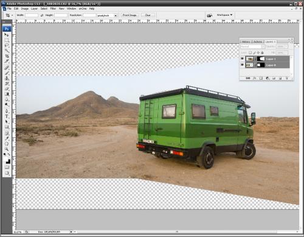
Task: Select the Crop tool in the toolbox
Action: point(7,56)
